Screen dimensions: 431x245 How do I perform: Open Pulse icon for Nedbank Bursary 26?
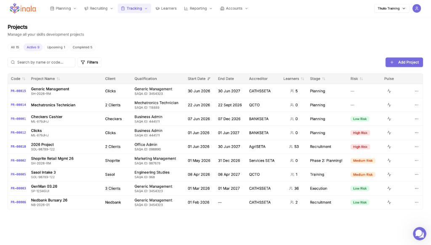389,202
